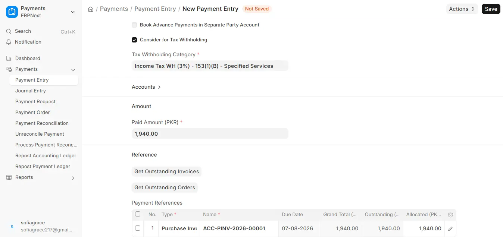The width and height of the screenshot is (503, 237).
Task: Open Journal Entry in the sidebar
Action: coord(44,91)
